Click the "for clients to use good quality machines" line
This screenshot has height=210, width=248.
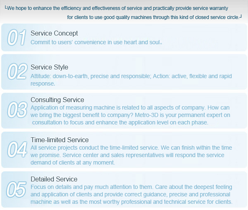154,17
